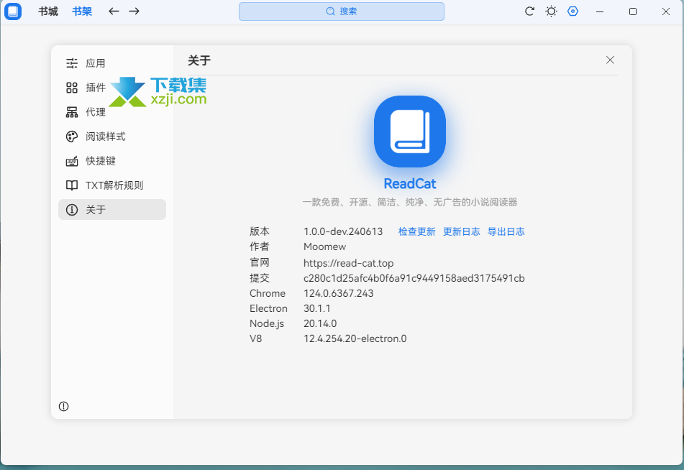Toggle the light/dark theme sun icon
The height and width of the screenshot is (470, 684).
click(x=552, y=11)
